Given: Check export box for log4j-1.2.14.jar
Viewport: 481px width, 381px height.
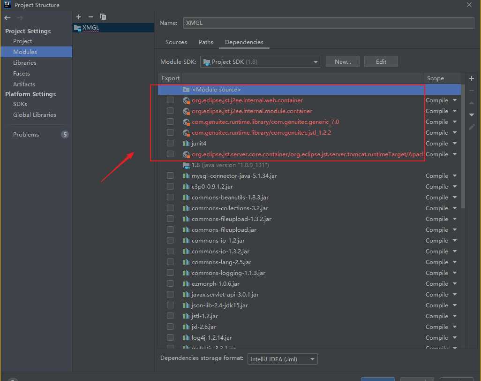Looking at the screenshot, I should coord(170,337).
